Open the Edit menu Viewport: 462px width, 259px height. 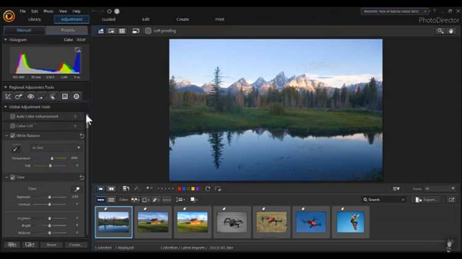34,11
